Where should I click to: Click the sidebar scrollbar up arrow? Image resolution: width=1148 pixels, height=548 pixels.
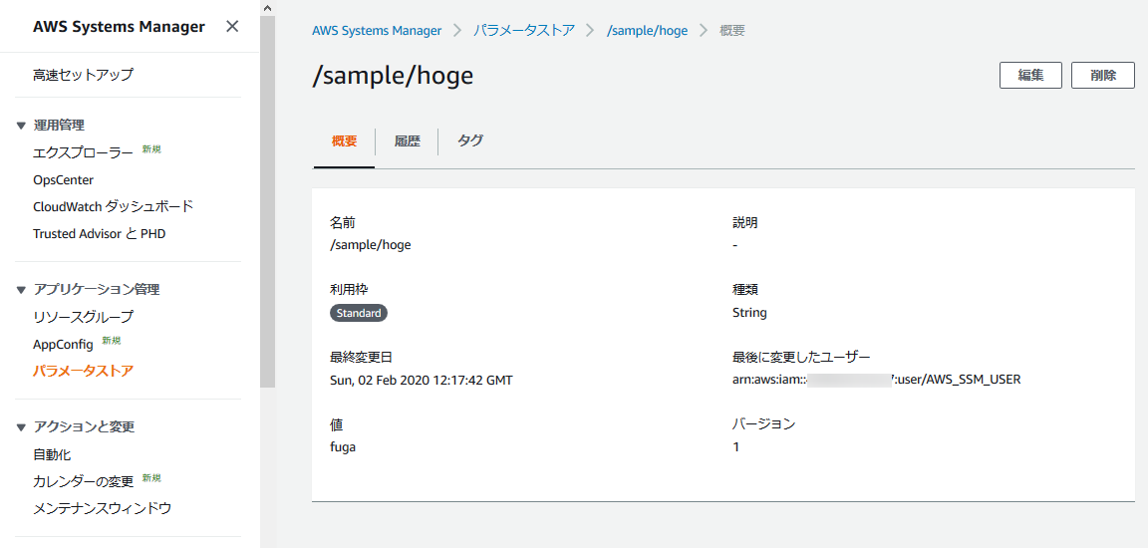(267, 8)
